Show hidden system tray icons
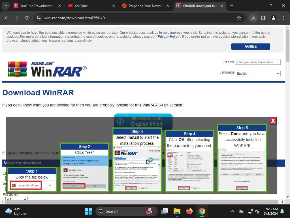Image resolution: width=290 pixels, height=218 pixels. point(232,211)
